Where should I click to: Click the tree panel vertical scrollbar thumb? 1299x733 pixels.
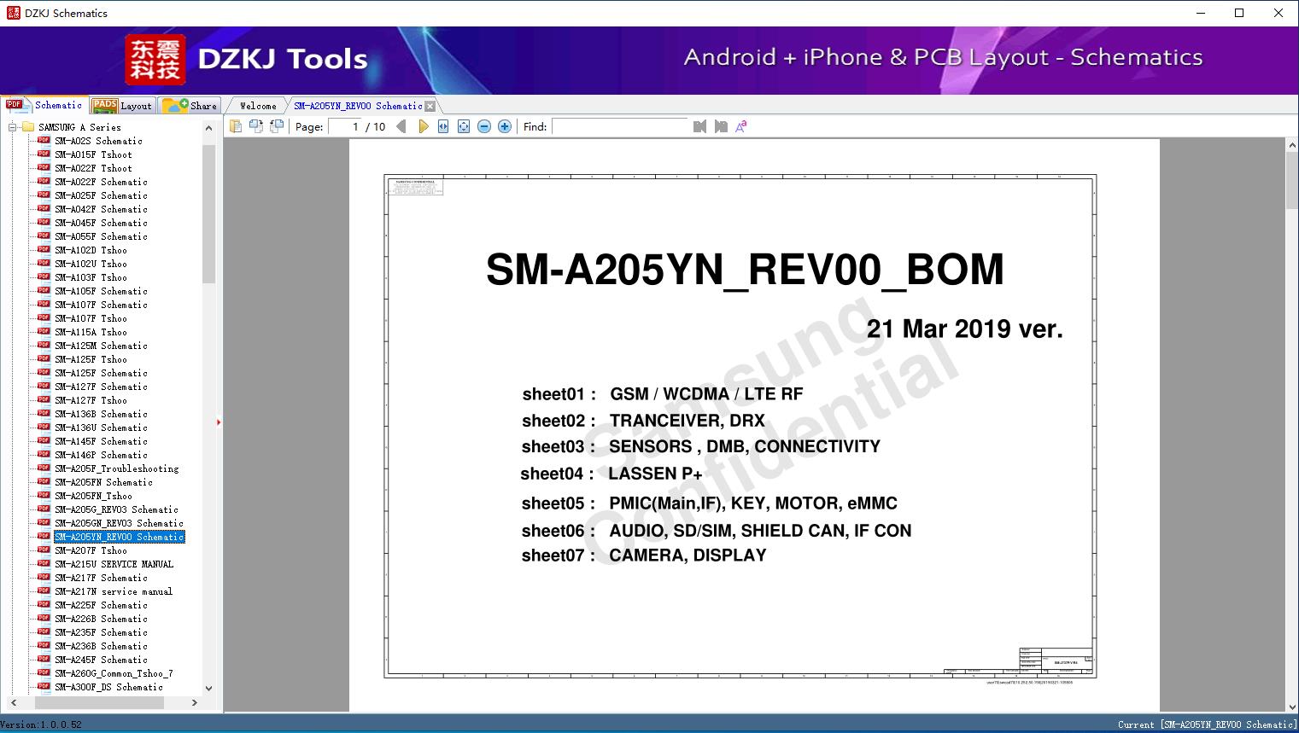[x=209, y=213]
